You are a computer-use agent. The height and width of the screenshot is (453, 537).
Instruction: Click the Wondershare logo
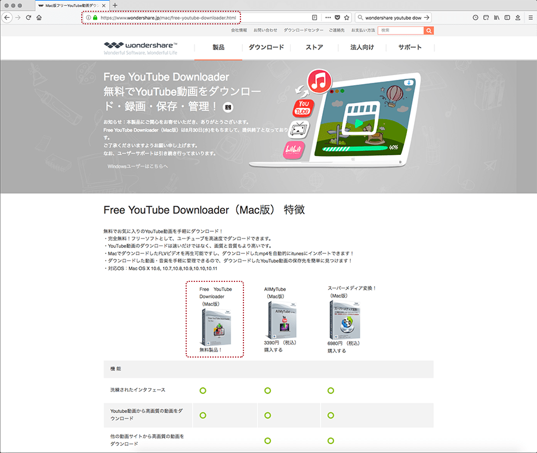coord(140,48)
